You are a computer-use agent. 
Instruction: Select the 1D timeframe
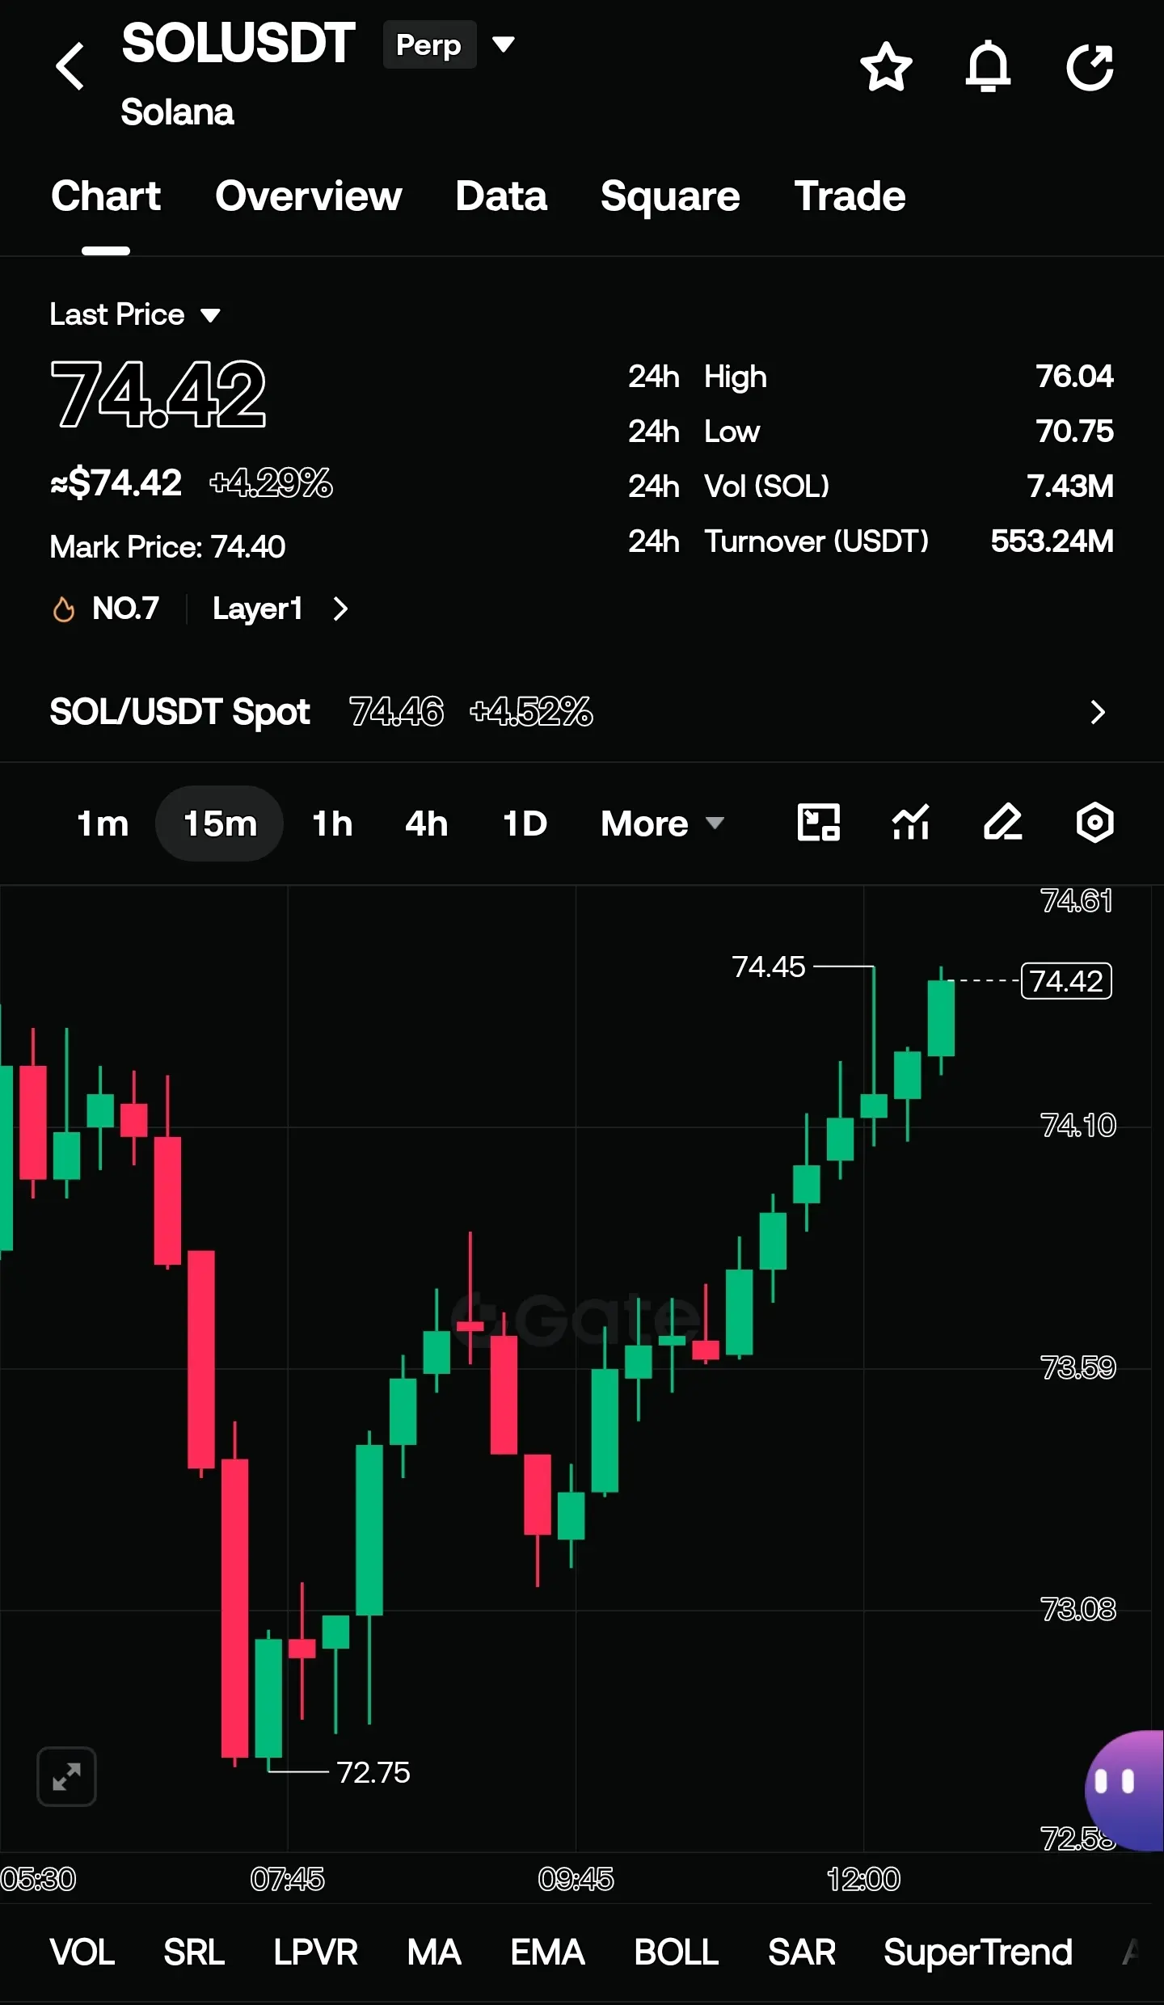click(x=525, y=823)
